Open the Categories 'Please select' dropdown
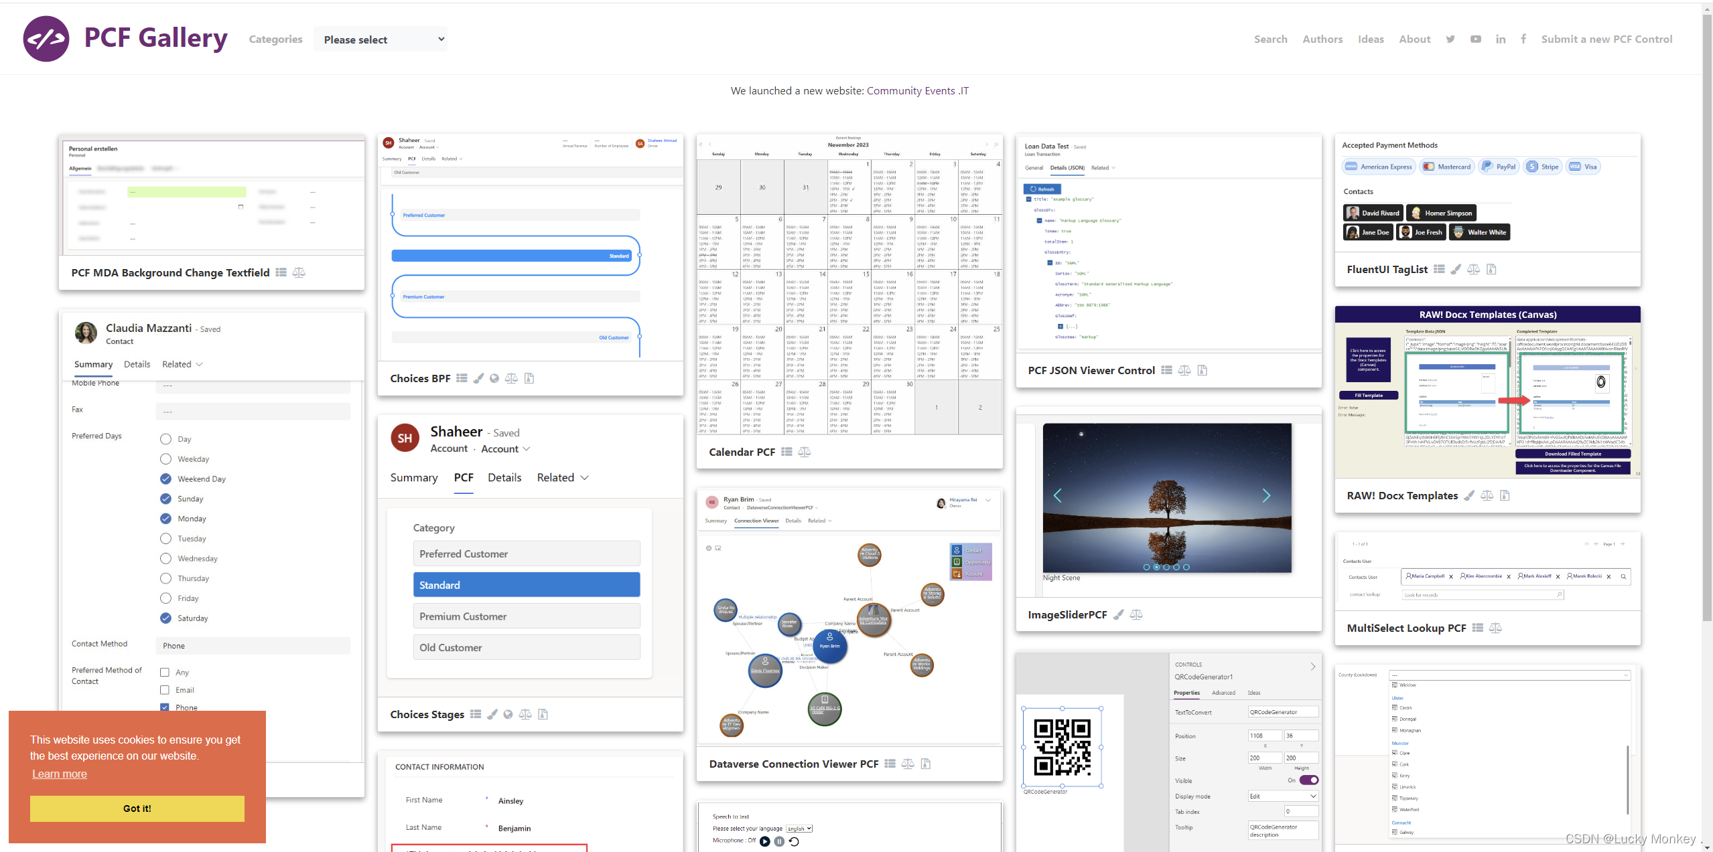Screen dimensions: 1713x852 (x=381, y=39)
